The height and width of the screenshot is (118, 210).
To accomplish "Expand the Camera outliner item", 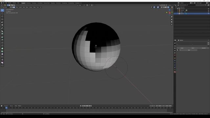I will [x=178, y=10].
